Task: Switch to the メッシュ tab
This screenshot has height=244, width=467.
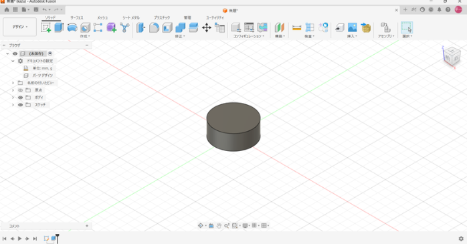Action: pos(102,18)
